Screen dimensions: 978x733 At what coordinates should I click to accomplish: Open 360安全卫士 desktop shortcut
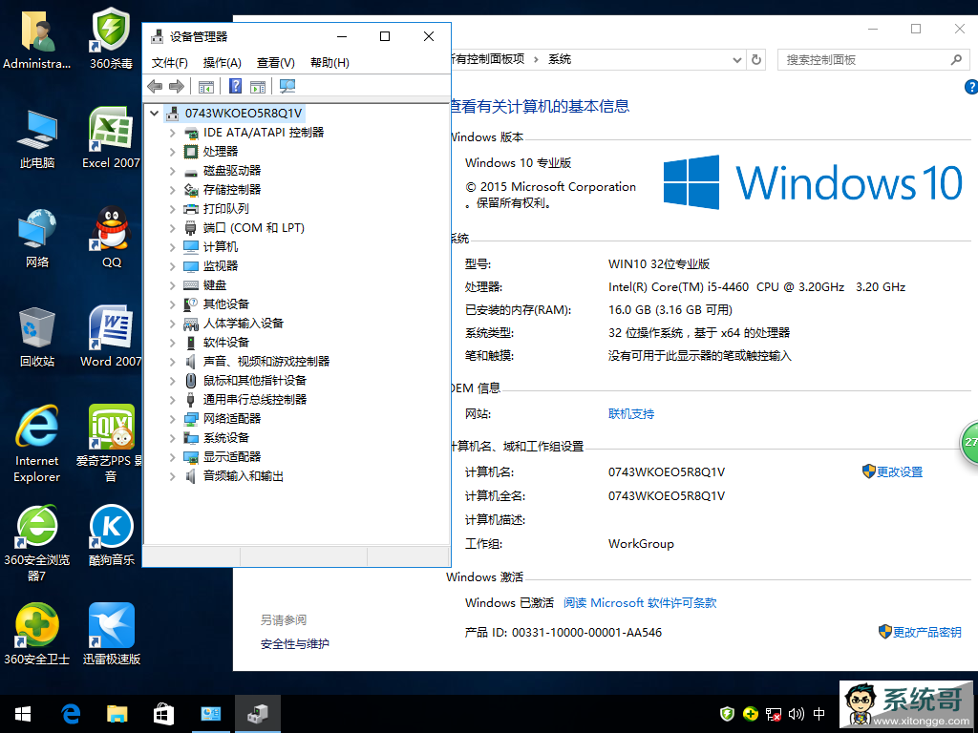click(37, 634)
